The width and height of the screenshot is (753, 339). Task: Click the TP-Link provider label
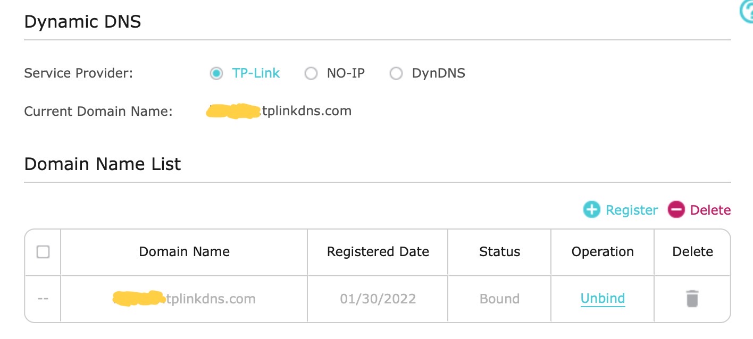[256, 73]
